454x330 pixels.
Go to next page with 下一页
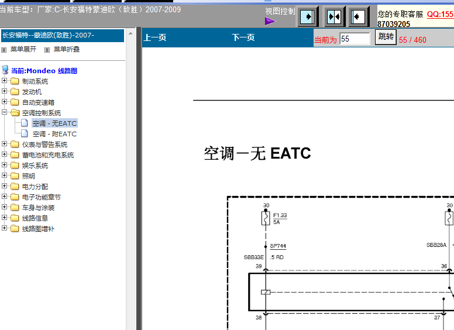pyautogui.click(x=243, y=37)
